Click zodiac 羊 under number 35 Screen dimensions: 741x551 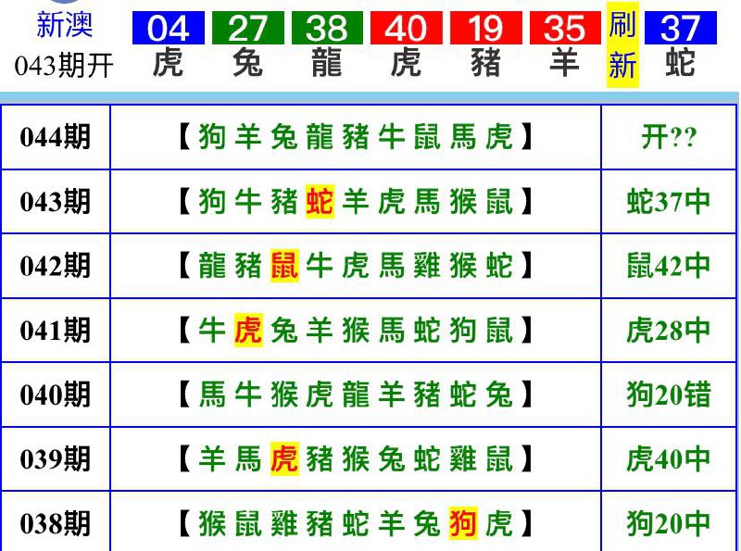[565, 63]
